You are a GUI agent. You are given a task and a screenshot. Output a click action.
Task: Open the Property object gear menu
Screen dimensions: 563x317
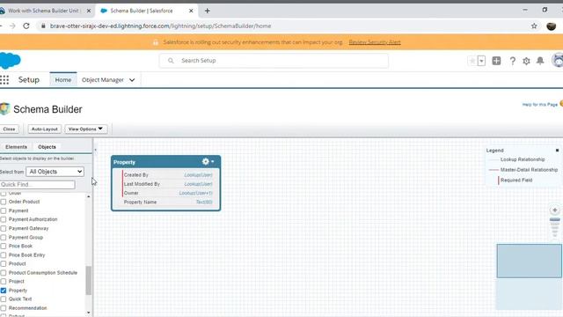[x=208, y=162]
